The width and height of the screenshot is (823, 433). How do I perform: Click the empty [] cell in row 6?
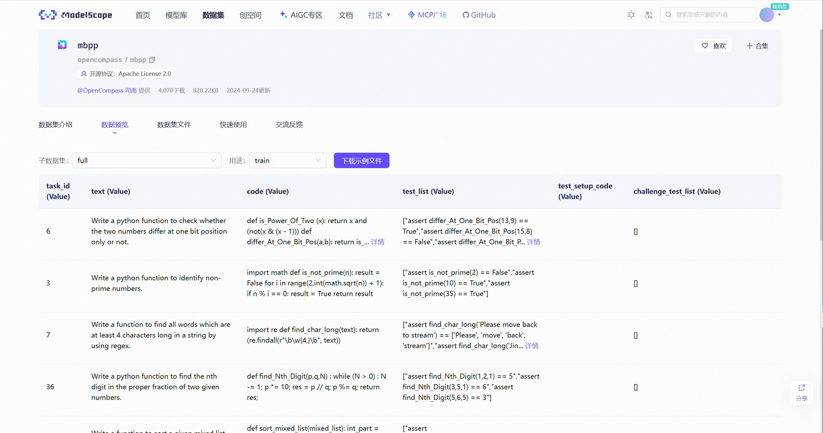(636, 231)
